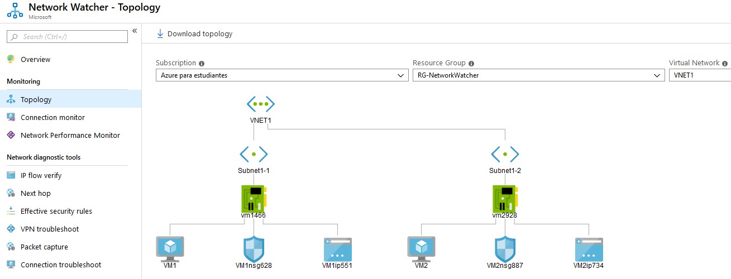Click in the sidebar search field
This screenshot has height=279, width=731.
pos(67,37)
